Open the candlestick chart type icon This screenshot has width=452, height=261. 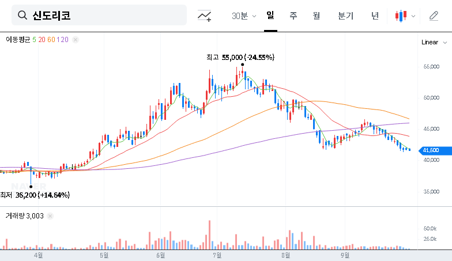pyautogui.click(x=401, y=16)
